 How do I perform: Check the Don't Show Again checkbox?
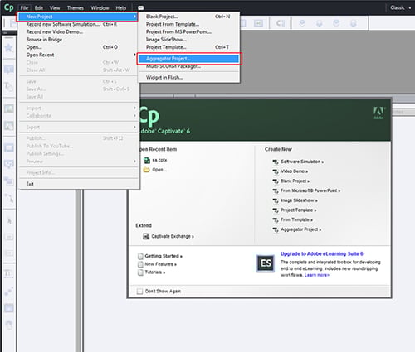140,292
